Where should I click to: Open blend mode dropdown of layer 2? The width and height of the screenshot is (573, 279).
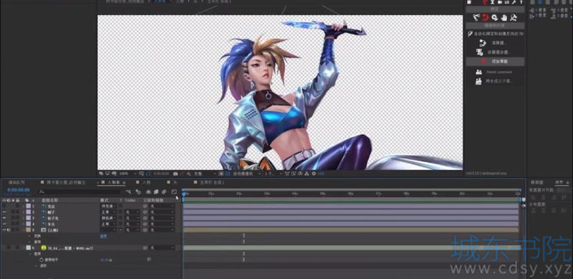(108, 212)
